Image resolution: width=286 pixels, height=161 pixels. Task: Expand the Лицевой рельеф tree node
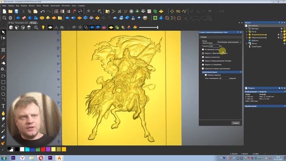click(247, 34)
